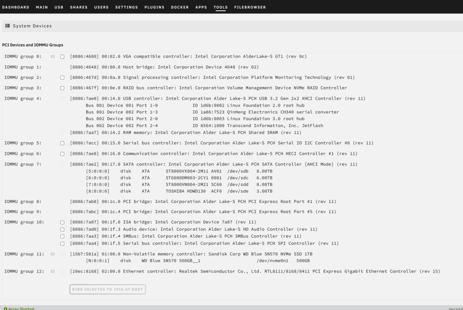
Task: Go to the Settings tab
Action: (126, 7)
